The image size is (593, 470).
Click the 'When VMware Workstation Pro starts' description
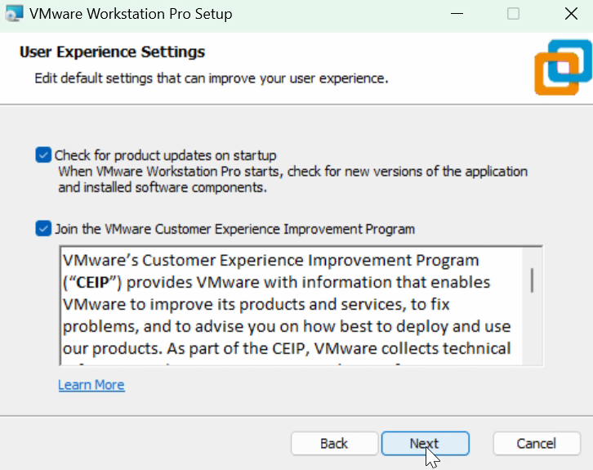pos(292,179)
